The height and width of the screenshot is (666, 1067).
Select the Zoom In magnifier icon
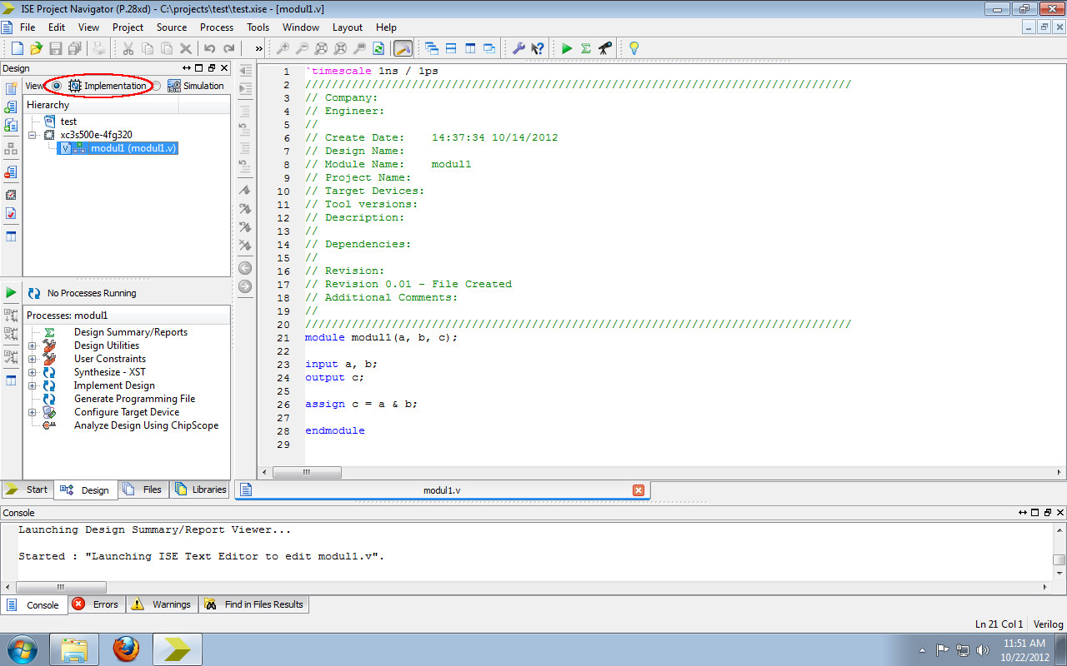point(283,47)
